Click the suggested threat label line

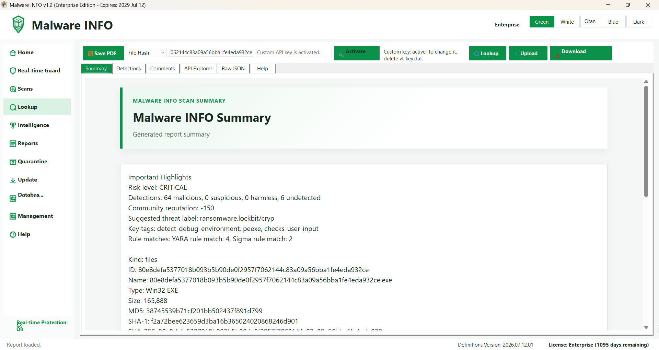click(x=201, y=219)
